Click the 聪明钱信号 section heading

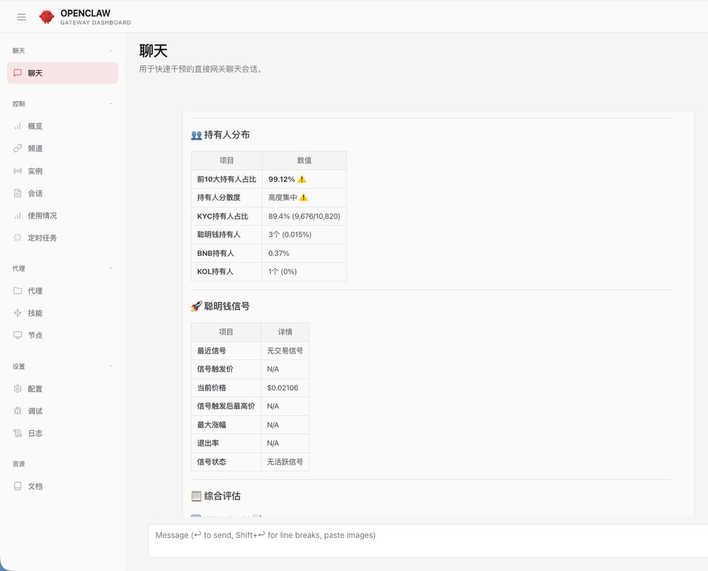220,306
